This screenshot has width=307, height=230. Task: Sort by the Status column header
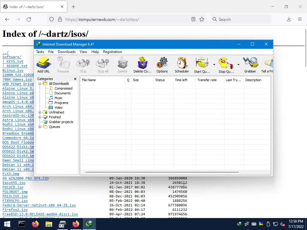163,80
